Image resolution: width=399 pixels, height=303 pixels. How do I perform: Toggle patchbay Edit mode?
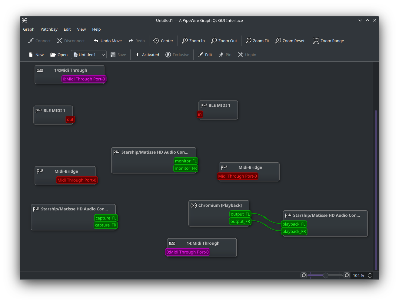[205, 55]
